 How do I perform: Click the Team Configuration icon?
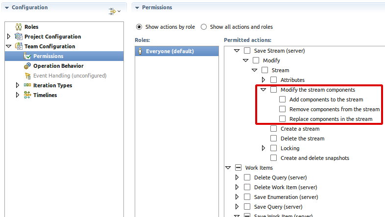tap(19, 46)
